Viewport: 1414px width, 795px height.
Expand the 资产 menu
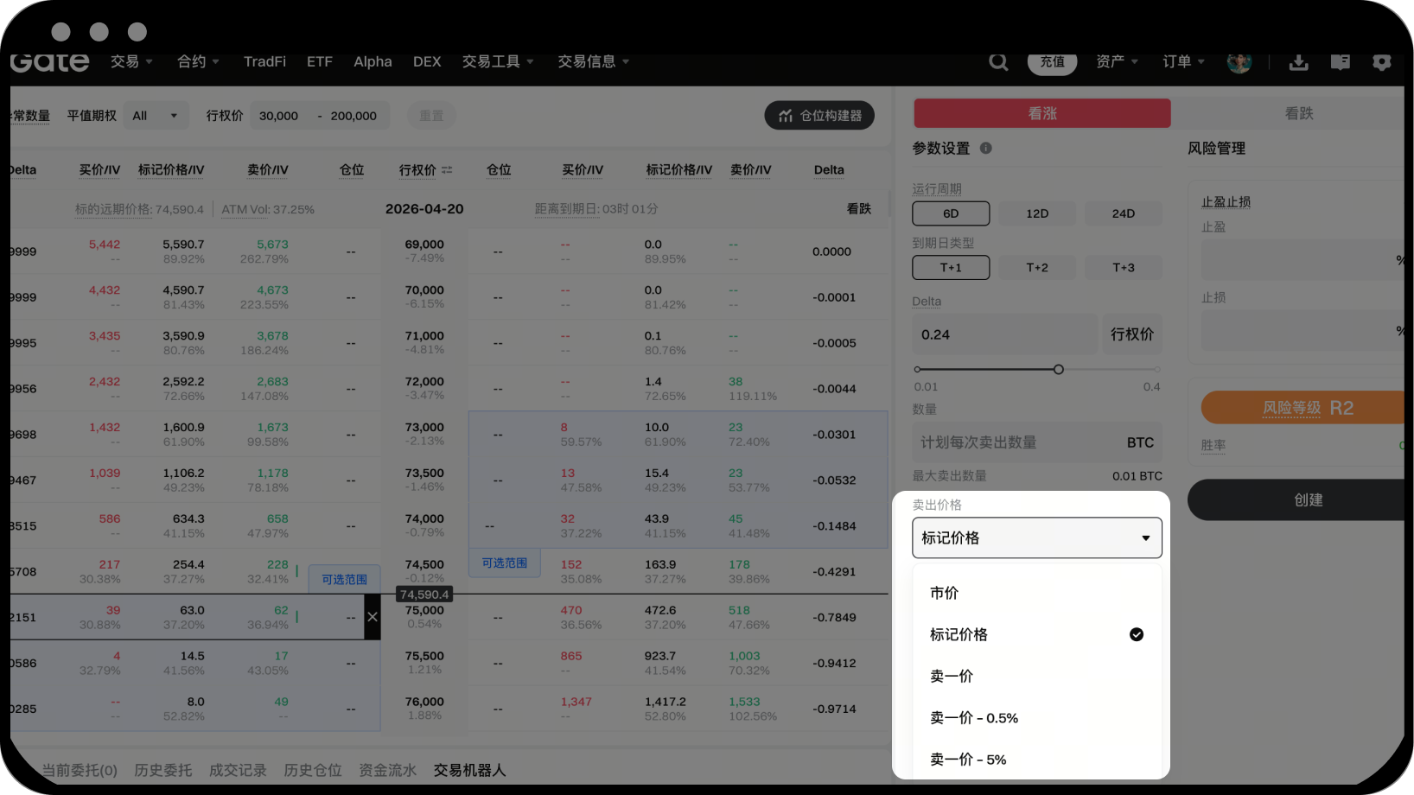click(x=1116, y=62)
